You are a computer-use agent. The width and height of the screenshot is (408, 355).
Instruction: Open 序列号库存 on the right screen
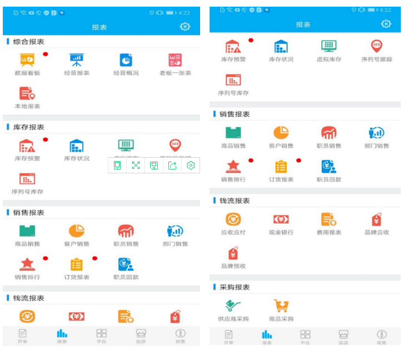(233, 84)
